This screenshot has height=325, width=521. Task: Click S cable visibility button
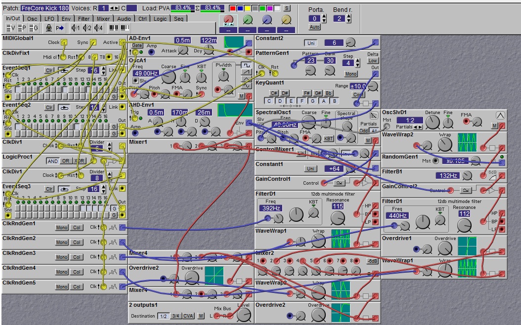point(287,8)
